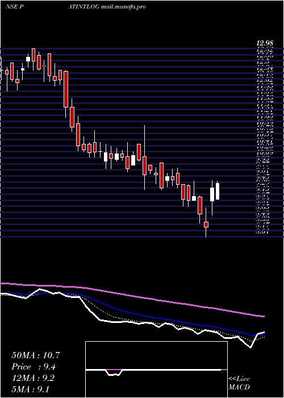Select the 5MA : 9.1 reading

click(30, 389)
